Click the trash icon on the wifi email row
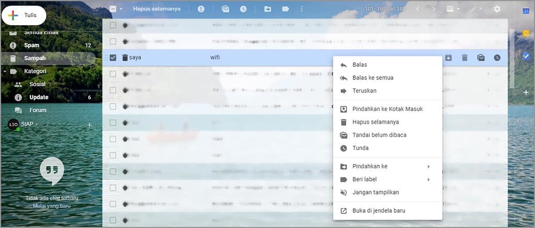Screen dimensions: 535x228 click(x=464, y=58)
